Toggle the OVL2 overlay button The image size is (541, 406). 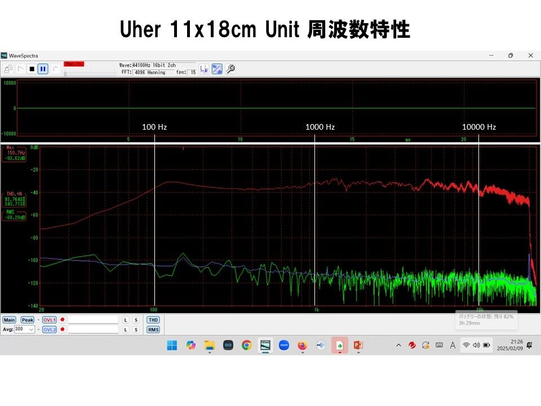pos(50,330)
